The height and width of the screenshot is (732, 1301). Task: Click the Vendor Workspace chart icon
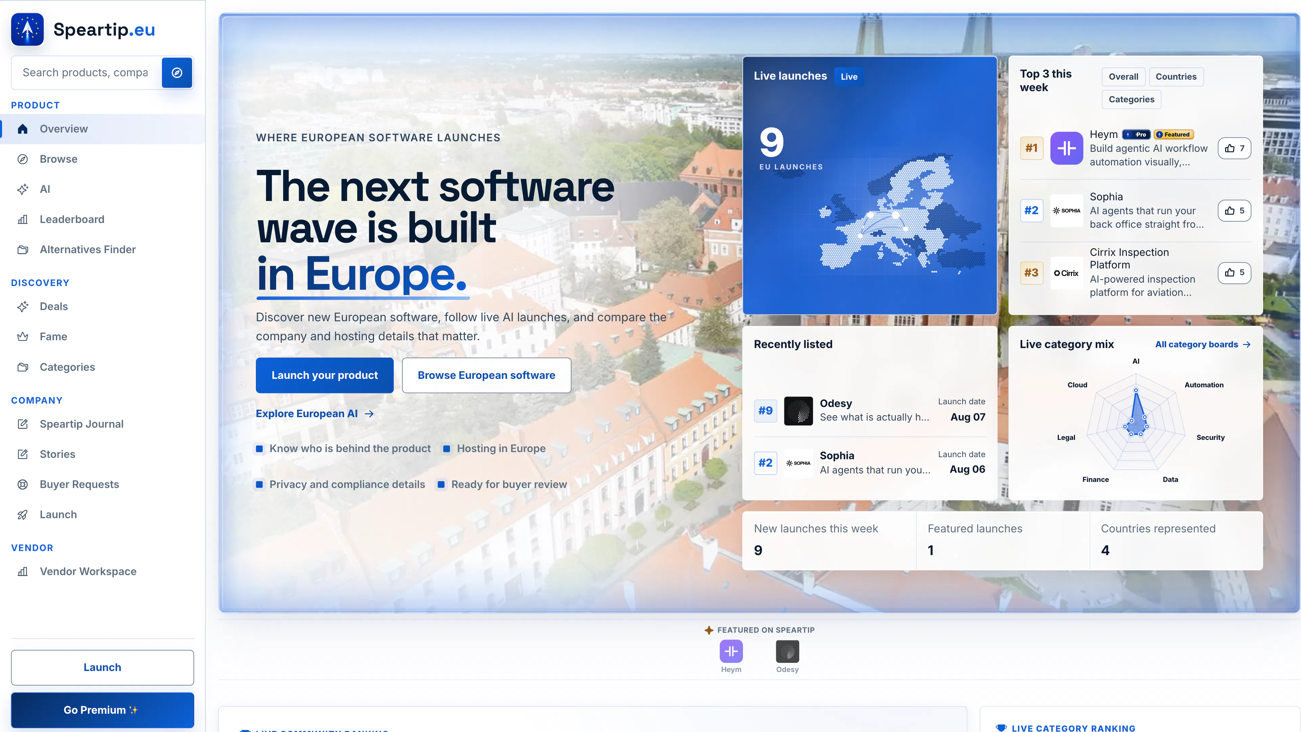[x=23, y=571]
